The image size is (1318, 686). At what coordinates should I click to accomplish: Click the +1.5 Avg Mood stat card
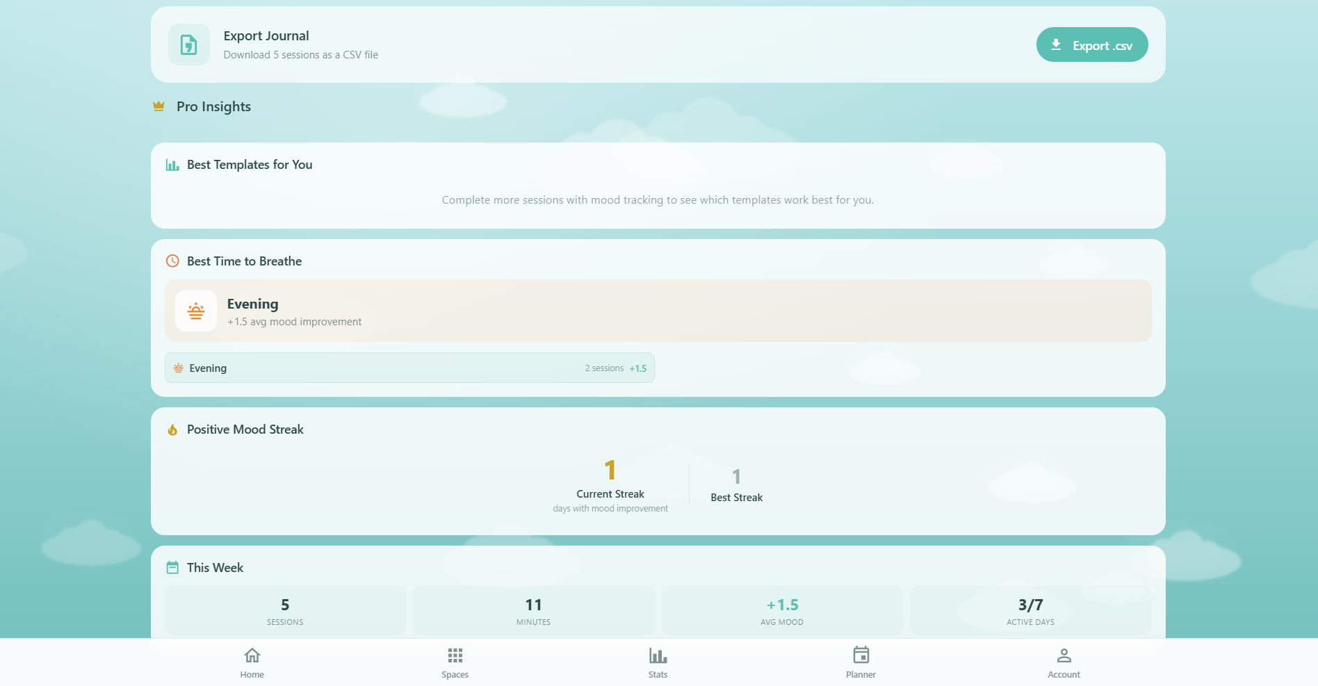tap(781, 610)
